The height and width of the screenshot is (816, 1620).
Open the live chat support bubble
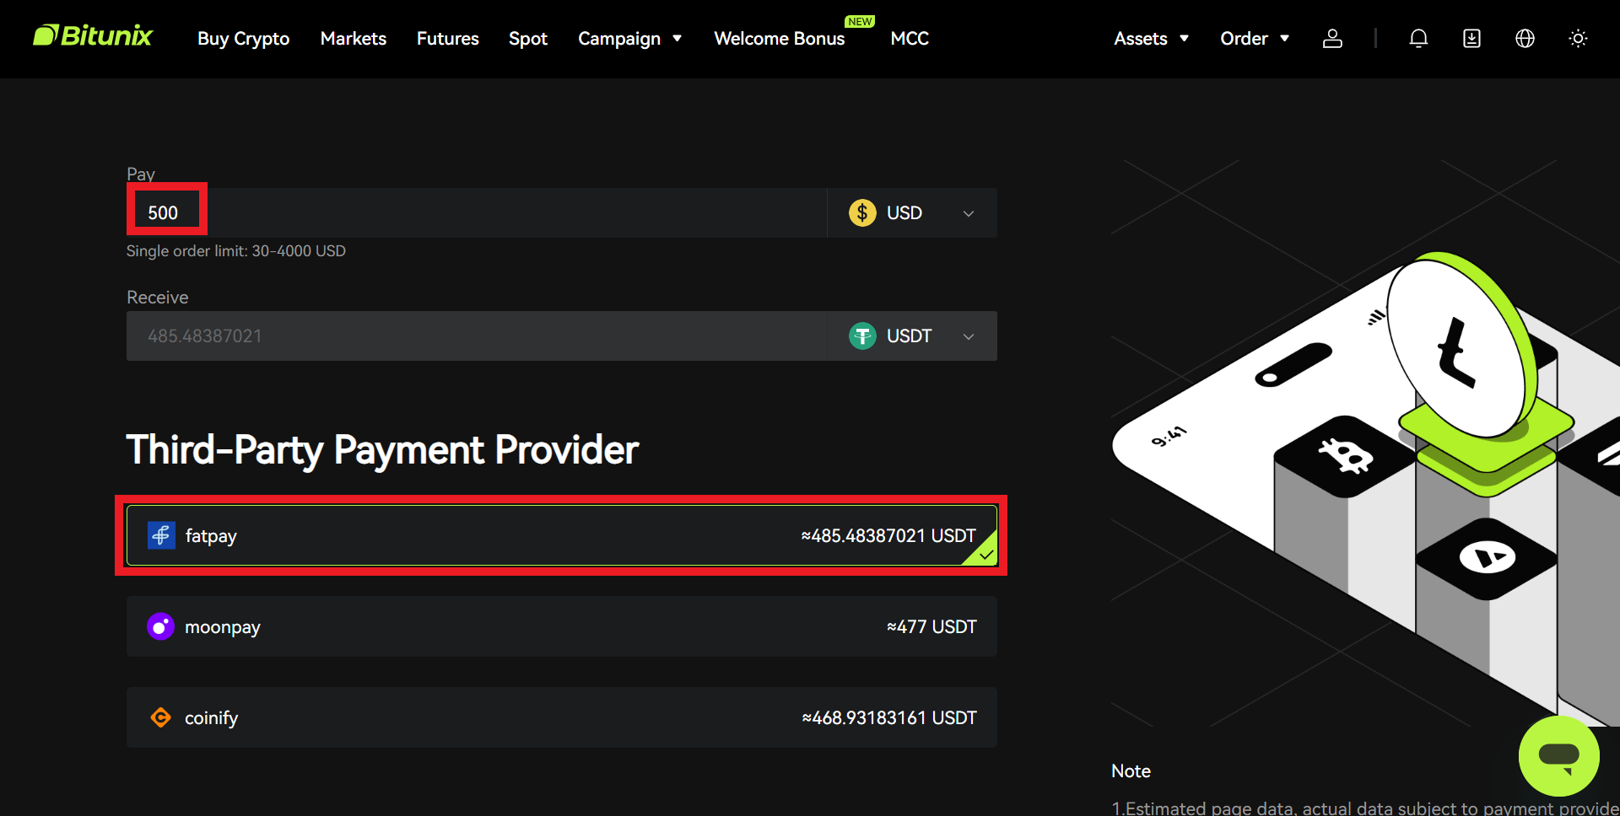[x=1558, y=756]
